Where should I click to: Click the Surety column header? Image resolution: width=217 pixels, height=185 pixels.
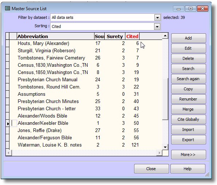(x=115, y=36)
